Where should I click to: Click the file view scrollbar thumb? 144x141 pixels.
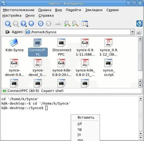point(140,56)
